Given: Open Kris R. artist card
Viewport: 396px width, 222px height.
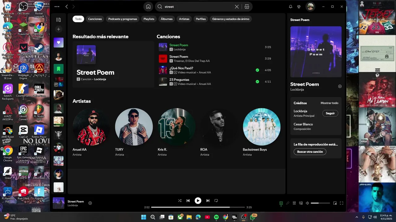Looking at the screenshot, I should pos(176,133).
